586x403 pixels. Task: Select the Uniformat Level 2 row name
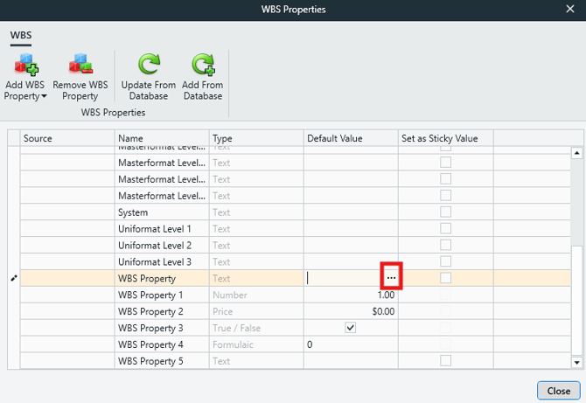tap(155, 245)
